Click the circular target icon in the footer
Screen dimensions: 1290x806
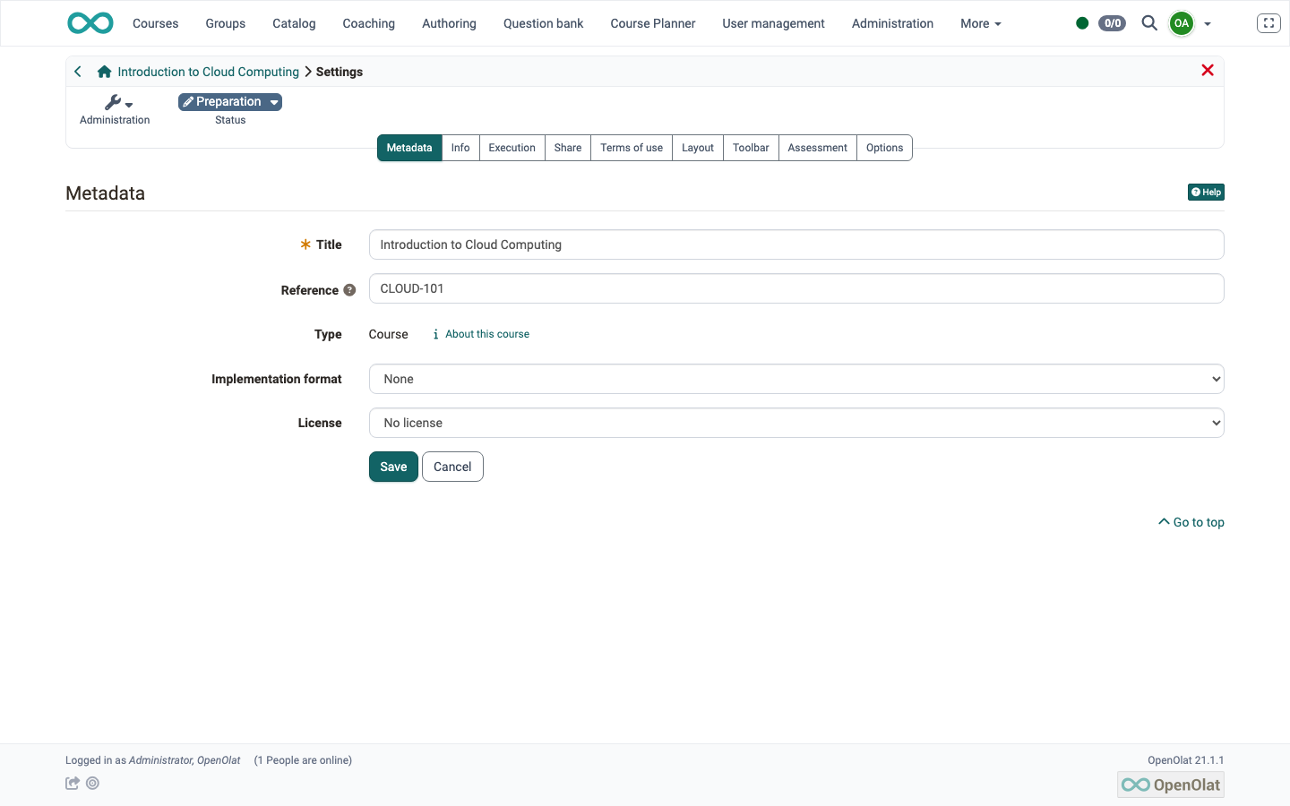[92, 783]
